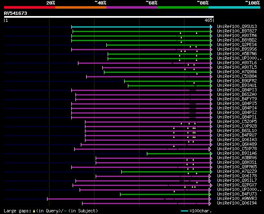Select the UniRef100_Q2PGX7 label
The width and height of the screenshot is (264, 214).
click(x=237, y=185)
